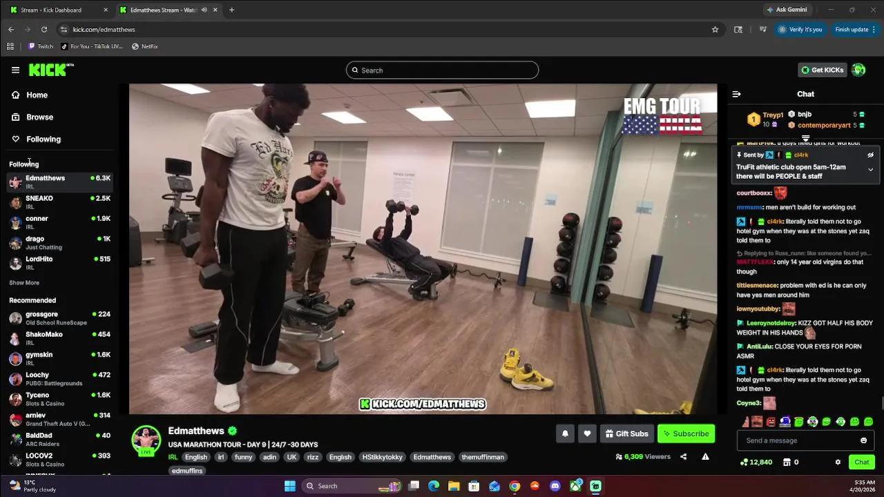Viewport: 884px width, 497px height.
Task: Open the Twitch bookmark
Action: point(40,46)
